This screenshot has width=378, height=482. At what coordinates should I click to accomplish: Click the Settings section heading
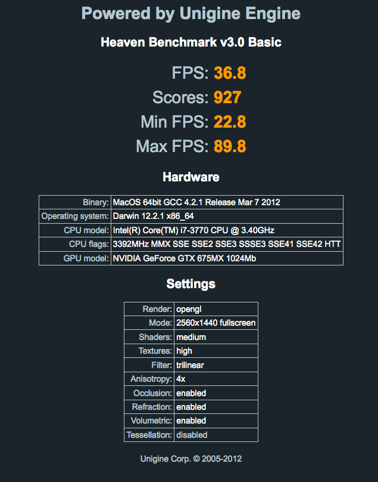click(191, 284)
